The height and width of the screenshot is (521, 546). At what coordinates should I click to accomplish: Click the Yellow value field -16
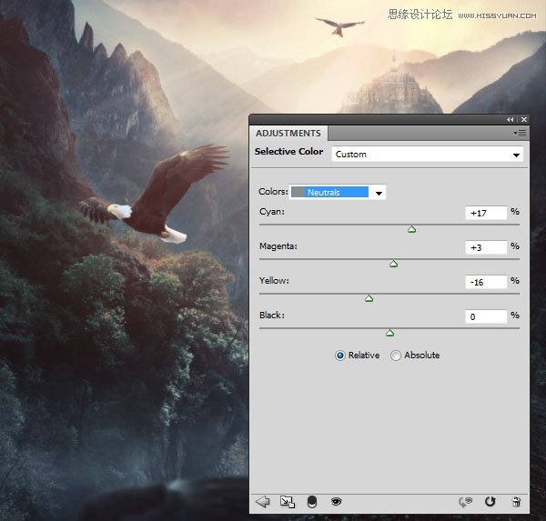[486, 282]
